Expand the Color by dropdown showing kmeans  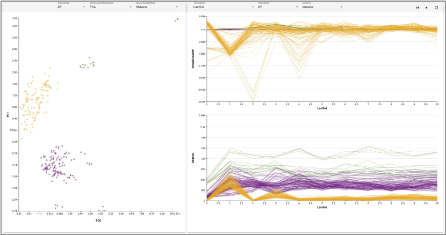(x=323, y=7)
